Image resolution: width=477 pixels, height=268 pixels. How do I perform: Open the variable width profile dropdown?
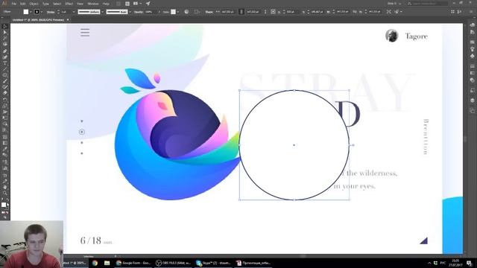click(102, 12)
